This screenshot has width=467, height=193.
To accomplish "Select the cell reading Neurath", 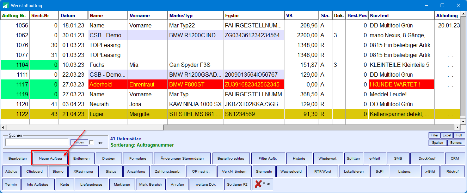I will 108,104.
